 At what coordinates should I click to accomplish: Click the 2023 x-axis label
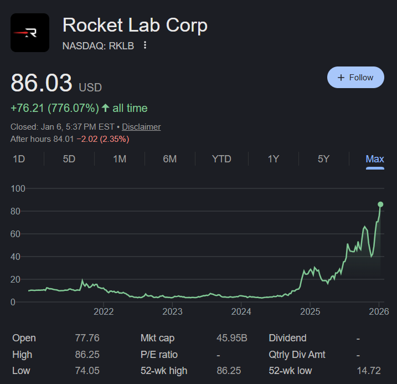click(172, 311)
